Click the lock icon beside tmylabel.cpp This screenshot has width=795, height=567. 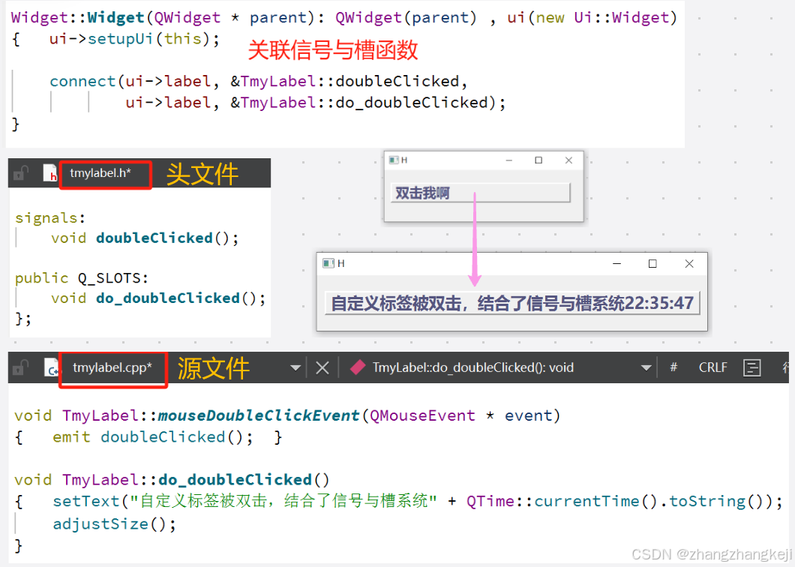pyautogui.click(x=21, y=367)
